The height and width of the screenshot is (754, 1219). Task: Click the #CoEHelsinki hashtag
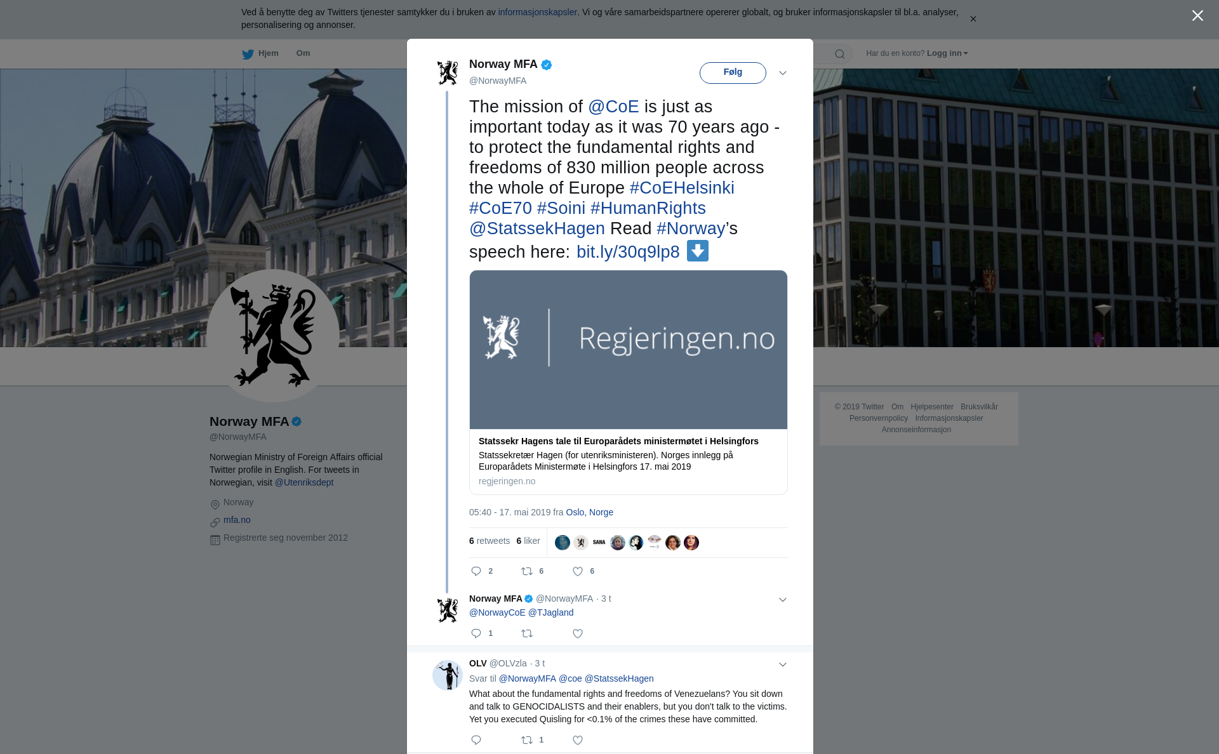tap(682, 188)
